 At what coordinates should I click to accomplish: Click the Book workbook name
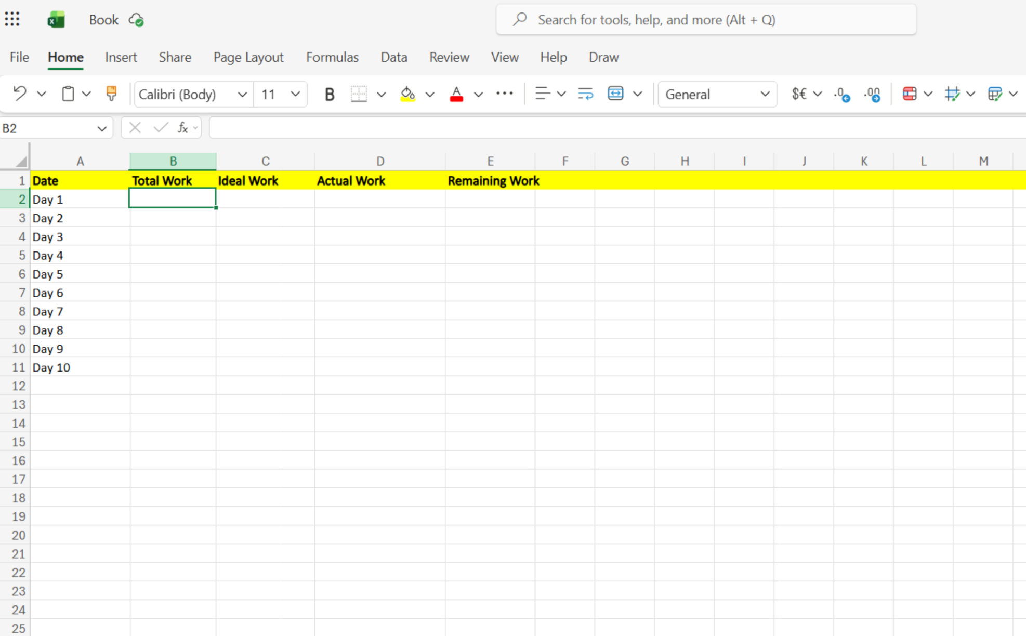click(x=104, y=20)
